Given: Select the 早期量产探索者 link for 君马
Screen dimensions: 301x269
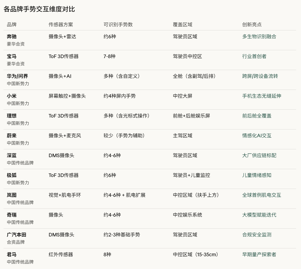Looking at the screenshot, I should click(x=260, y=255).
